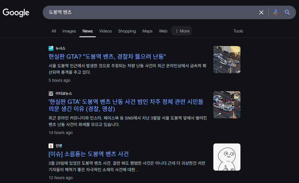Switch to the Images tab
Viewport: 299px width, 183px height.
tap(69, 31)
